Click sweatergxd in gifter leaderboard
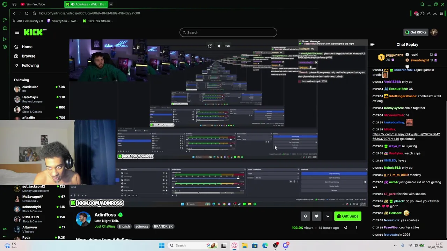Screen dimensions: 447x251 click(419, 60)
